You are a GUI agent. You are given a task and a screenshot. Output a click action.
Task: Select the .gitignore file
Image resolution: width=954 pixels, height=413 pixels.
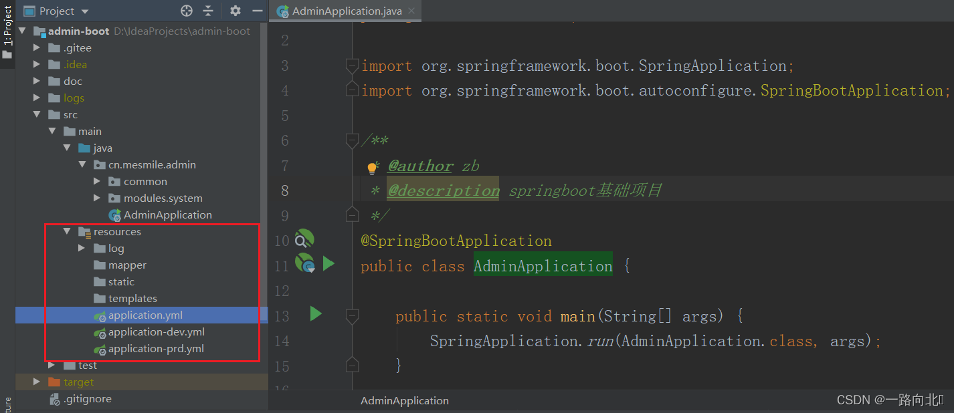click(x=88, y=399)
